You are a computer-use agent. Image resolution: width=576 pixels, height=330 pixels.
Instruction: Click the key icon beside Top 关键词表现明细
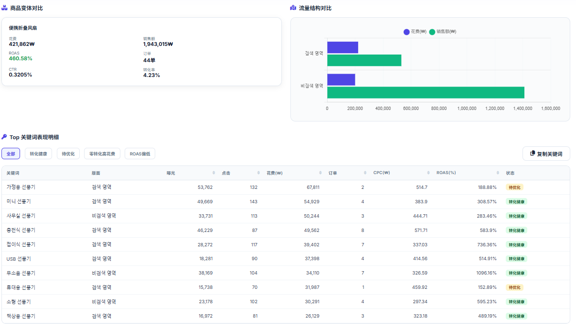click(4, 137)
